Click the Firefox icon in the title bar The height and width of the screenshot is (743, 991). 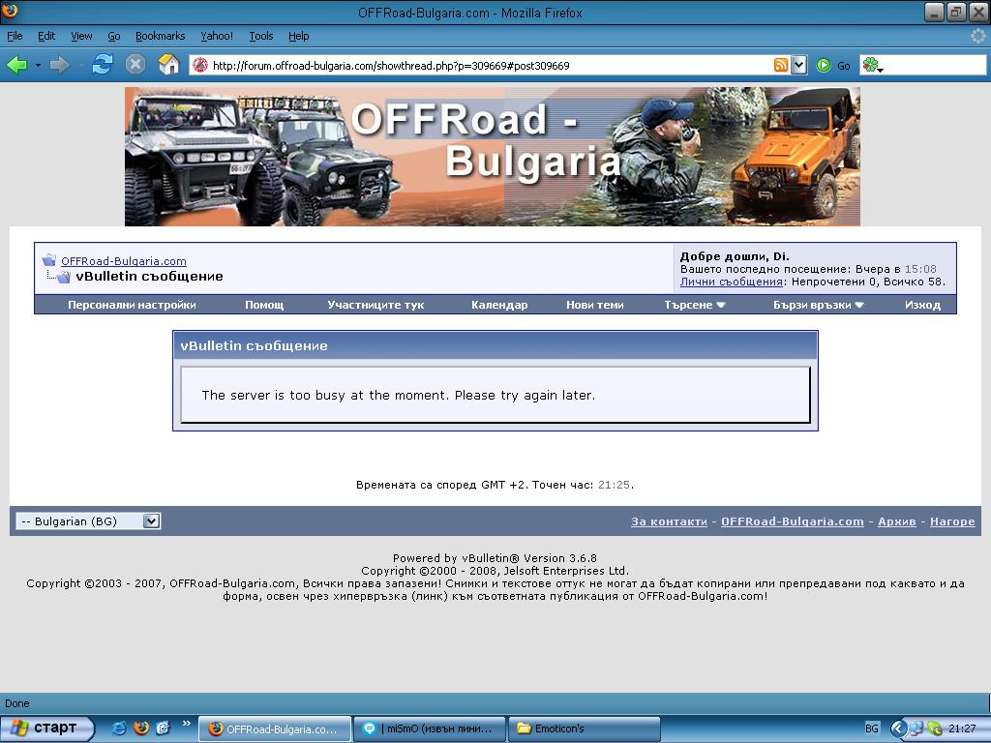point(10,11)
